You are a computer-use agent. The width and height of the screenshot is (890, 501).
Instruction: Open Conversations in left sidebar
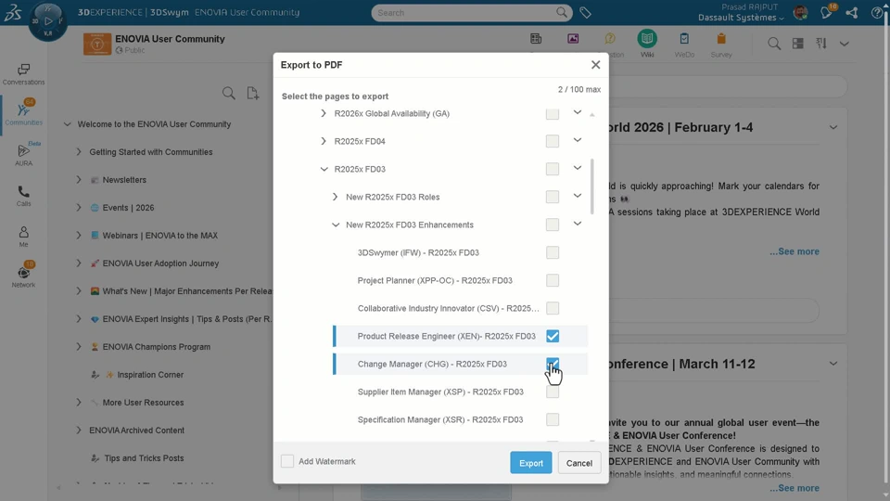coord(23,74)
